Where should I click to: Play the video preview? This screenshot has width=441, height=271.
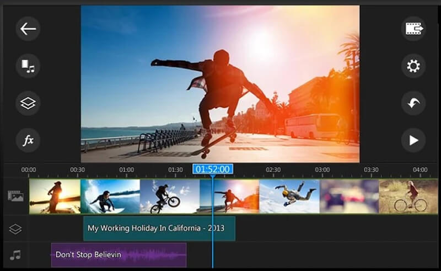tap(413, 140)
